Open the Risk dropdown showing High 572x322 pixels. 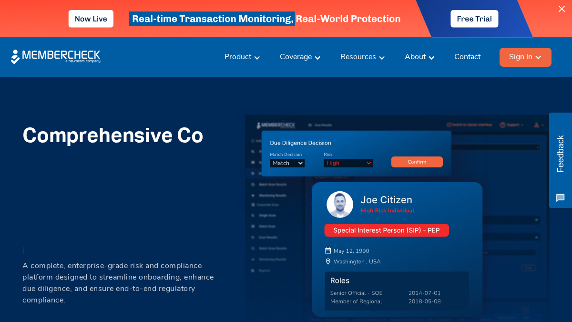pyautogui.click(x=348, y=163)
